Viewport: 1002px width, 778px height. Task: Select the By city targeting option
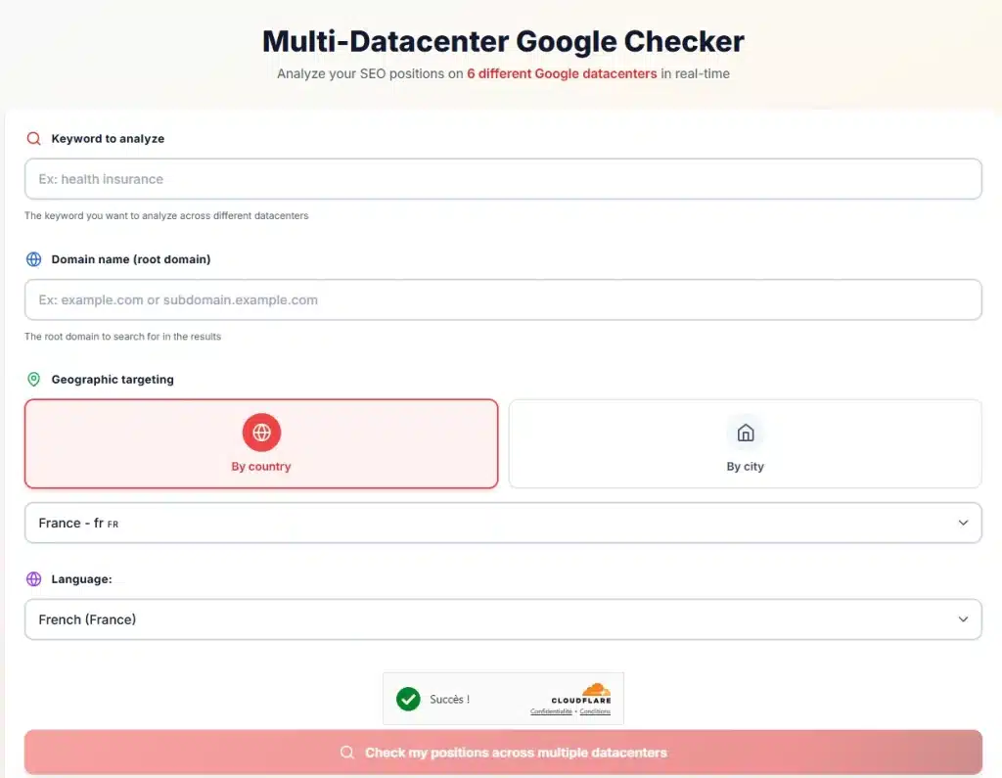coord(746,444)
